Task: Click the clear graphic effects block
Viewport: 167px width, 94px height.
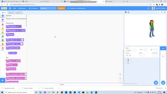Action: [13, 48]
